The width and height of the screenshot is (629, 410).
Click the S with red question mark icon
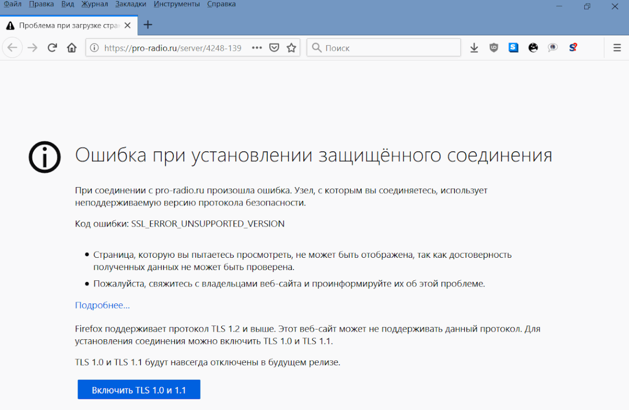click(573, 48)
